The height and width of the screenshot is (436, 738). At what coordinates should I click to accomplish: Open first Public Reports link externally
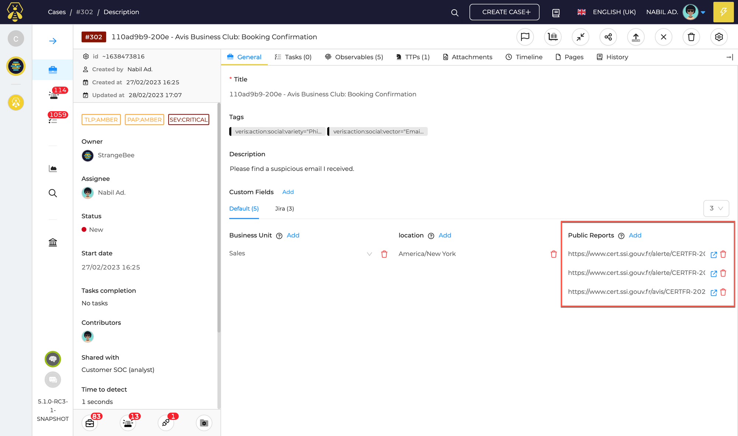(x=714, y=255)
